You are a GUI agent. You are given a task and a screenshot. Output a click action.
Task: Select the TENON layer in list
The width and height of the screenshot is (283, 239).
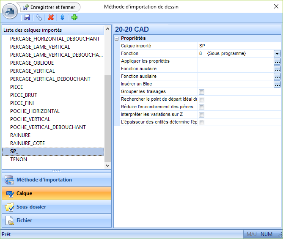point(19,159)
